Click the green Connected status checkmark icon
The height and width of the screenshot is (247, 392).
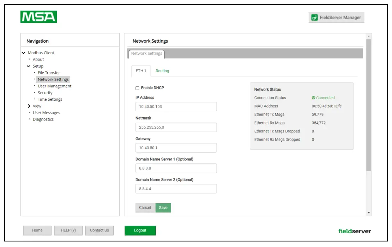pyautogui.click(x=313, y=98)
